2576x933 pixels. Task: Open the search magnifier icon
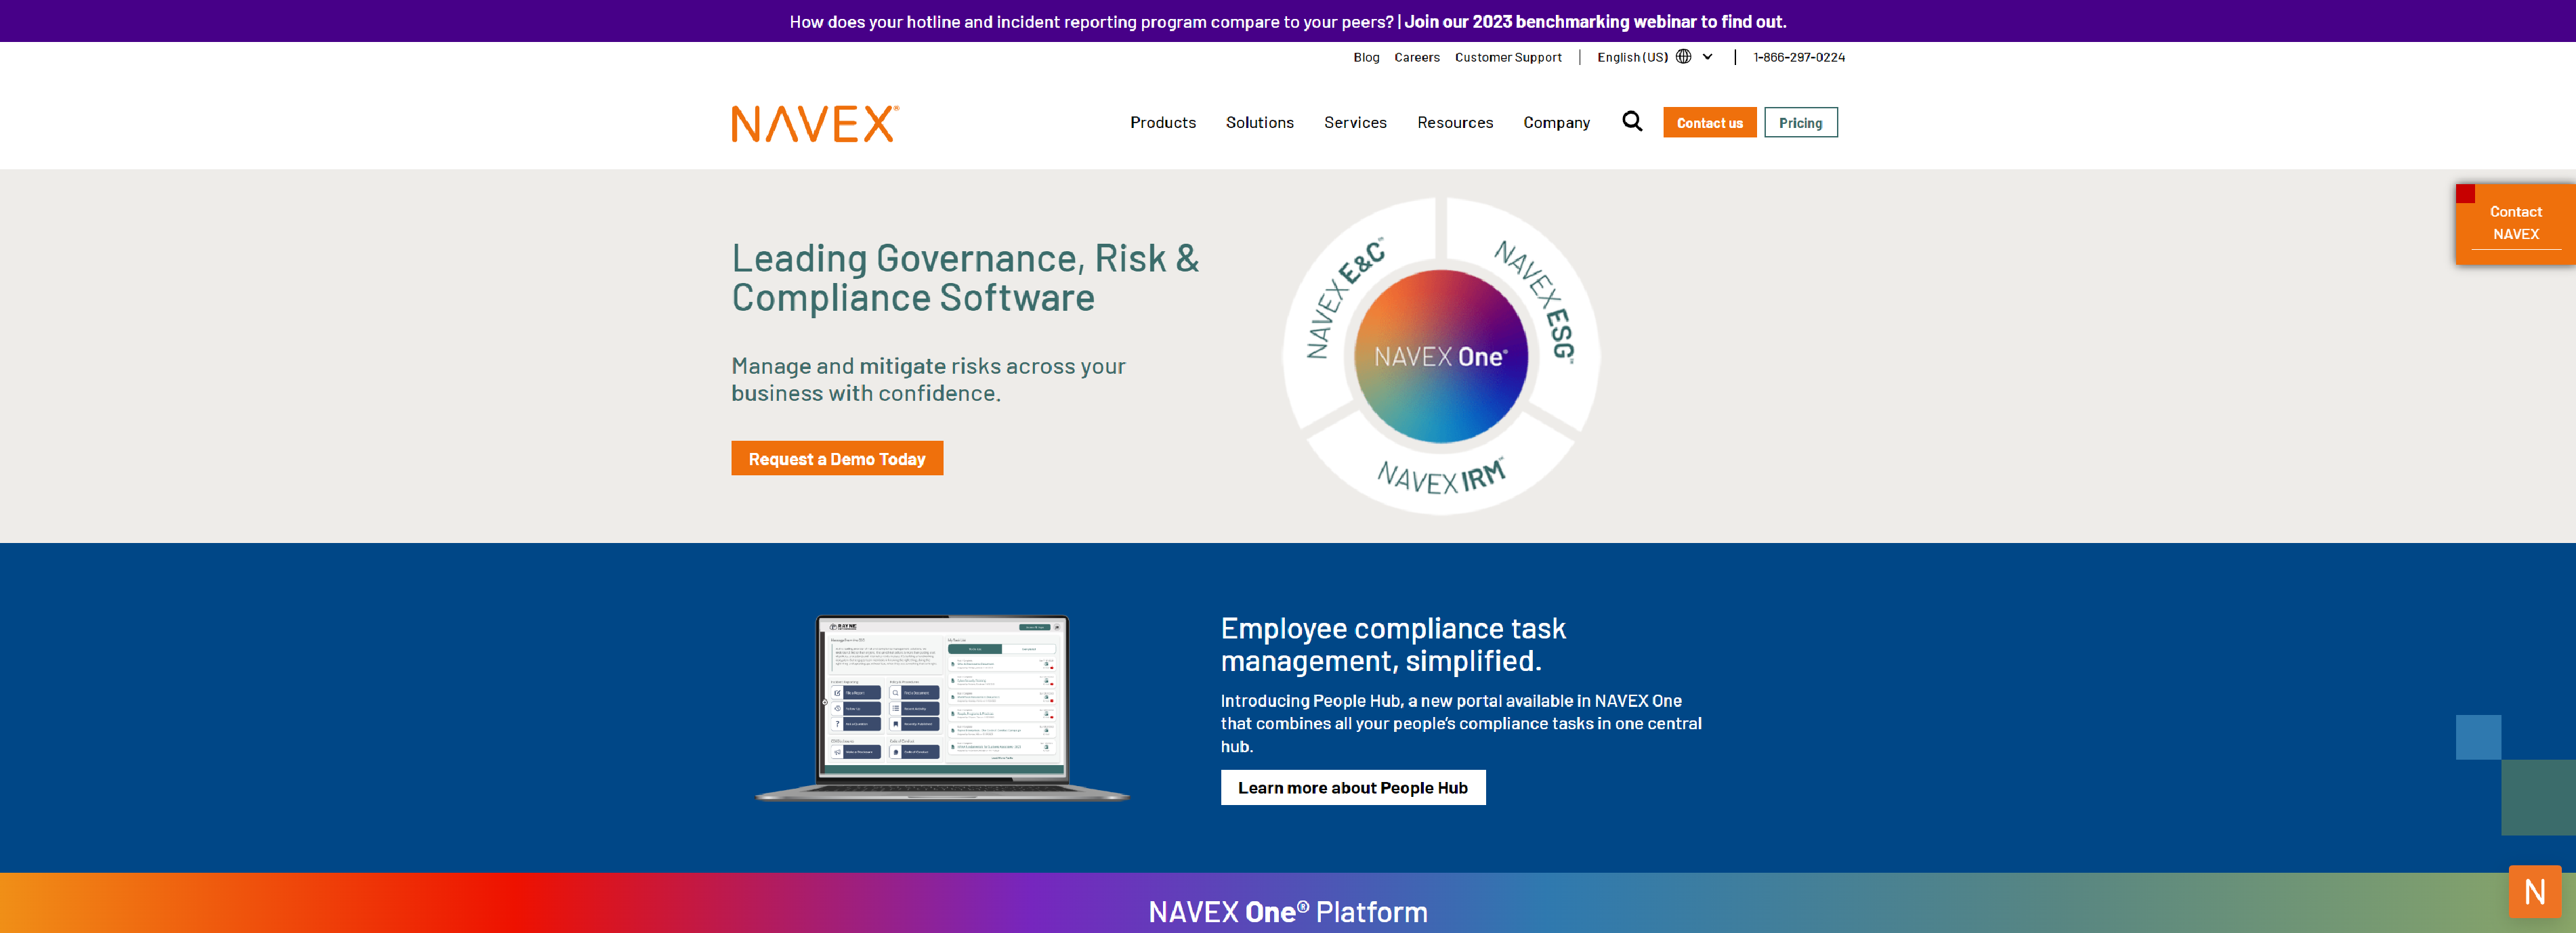(1632, 122)
